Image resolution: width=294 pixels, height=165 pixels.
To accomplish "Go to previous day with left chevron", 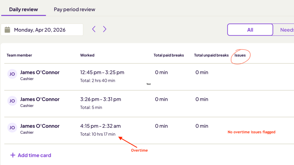I will tap(94, 29).
